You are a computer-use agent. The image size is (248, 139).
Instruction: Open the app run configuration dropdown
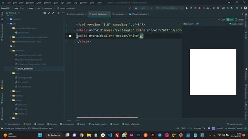[143, 8]
